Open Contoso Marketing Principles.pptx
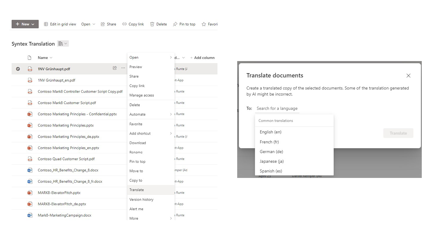Screen dimensions: 435x239 pos(66,125)
